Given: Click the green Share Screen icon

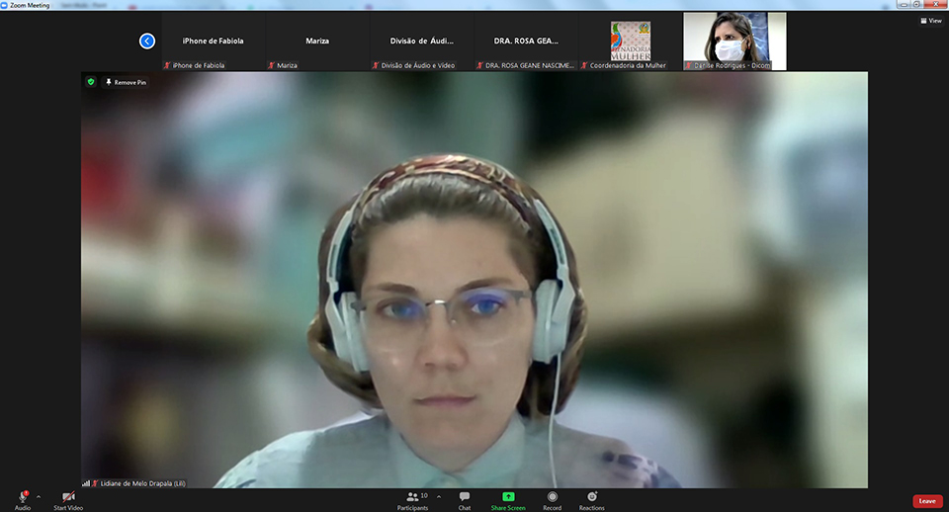Looking at the screenshot, I should pyautogui.click(x=508, y=496).
